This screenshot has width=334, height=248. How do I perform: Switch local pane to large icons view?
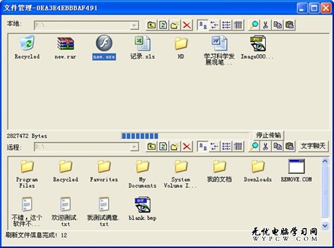[x=203, y=25]
